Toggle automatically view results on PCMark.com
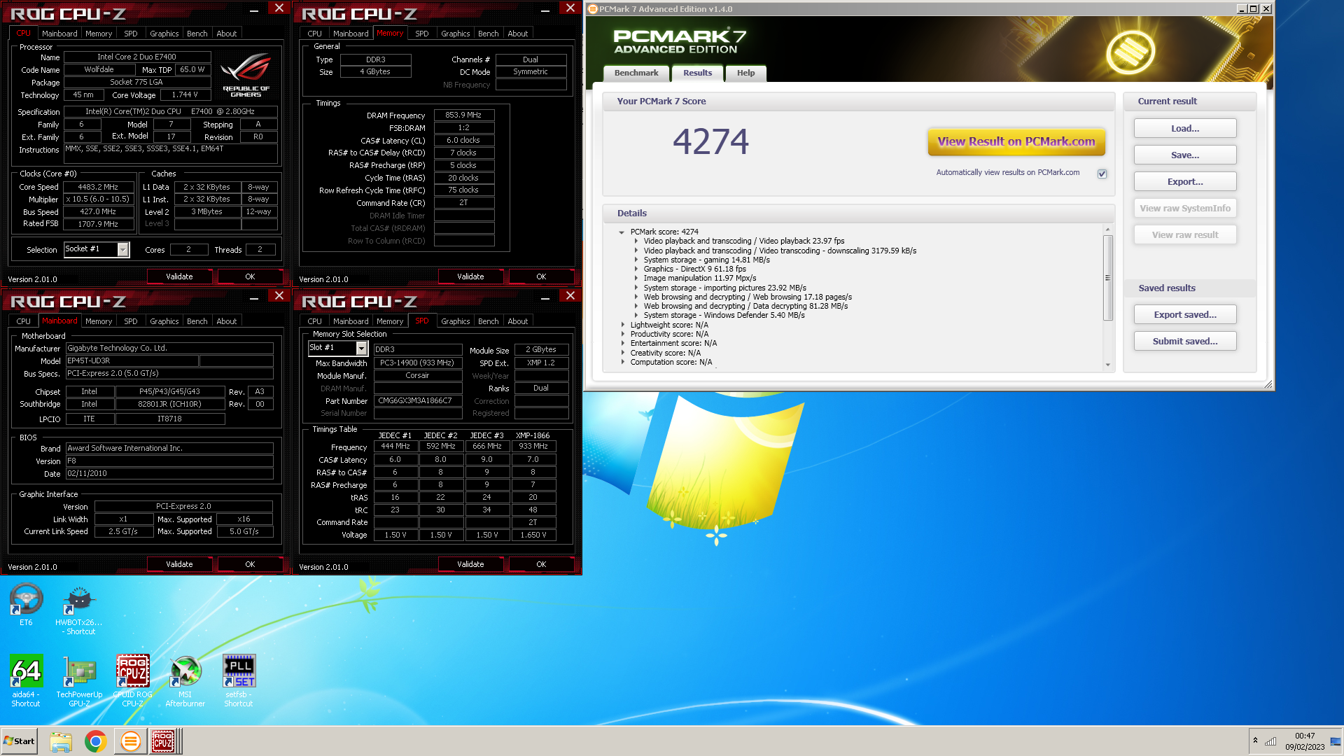The image size is (1344, 756). point(1102,174)
